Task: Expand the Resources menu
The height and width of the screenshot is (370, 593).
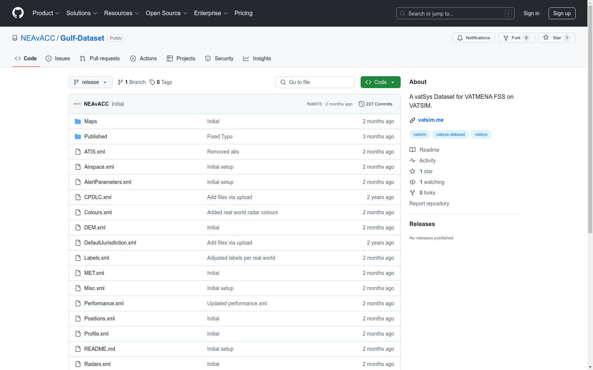Action: [122, 13]
